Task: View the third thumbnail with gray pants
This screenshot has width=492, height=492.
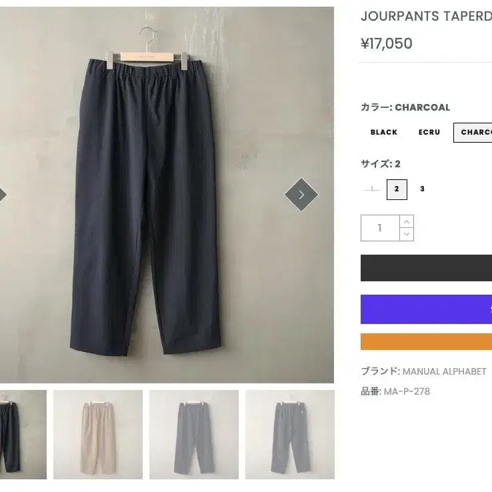Action: 194,435
